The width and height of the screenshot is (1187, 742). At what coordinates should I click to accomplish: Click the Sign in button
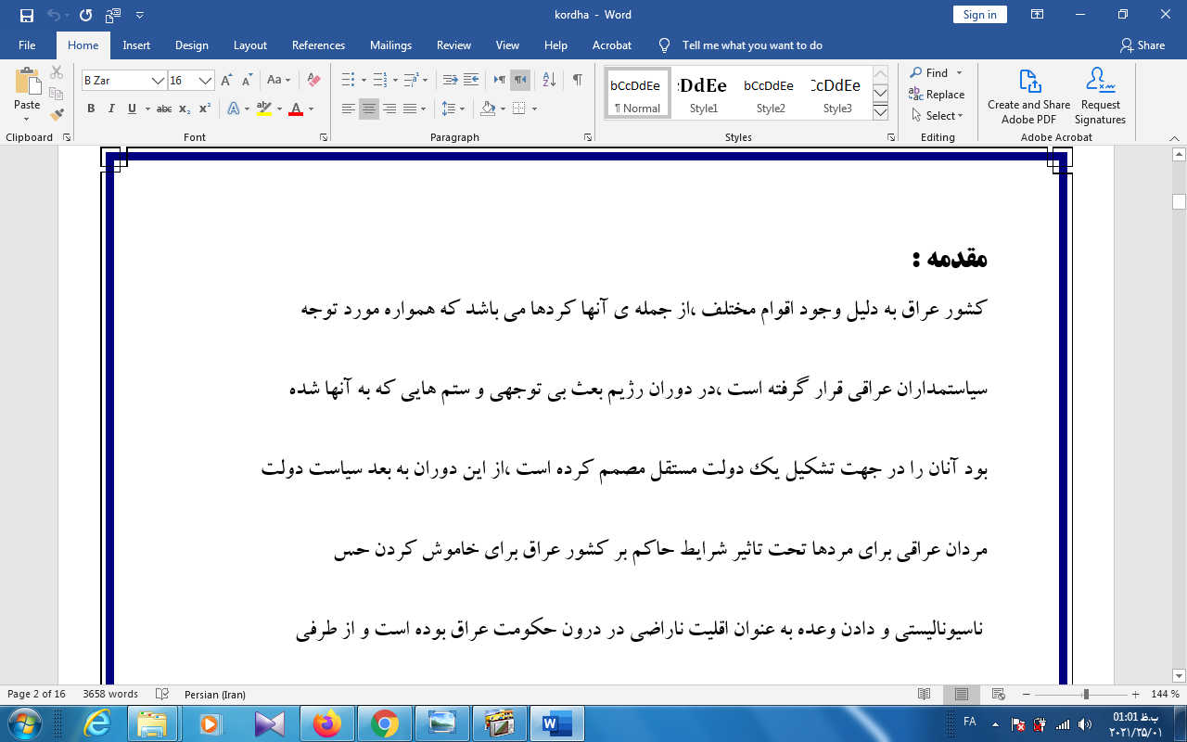click(x=979, y=14)
